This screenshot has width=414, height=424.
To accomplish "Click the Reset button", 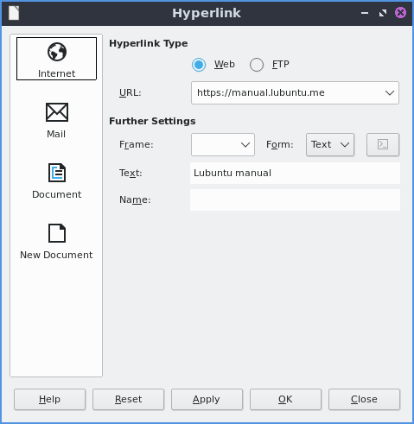I will click(128, 399).
